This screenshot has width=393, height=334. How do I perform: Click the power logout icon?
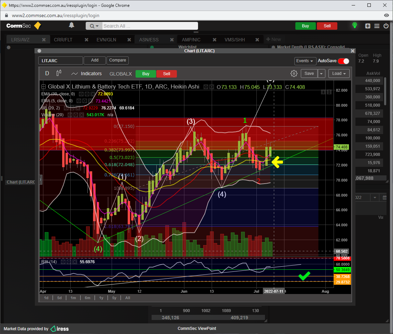pos(386,26)
